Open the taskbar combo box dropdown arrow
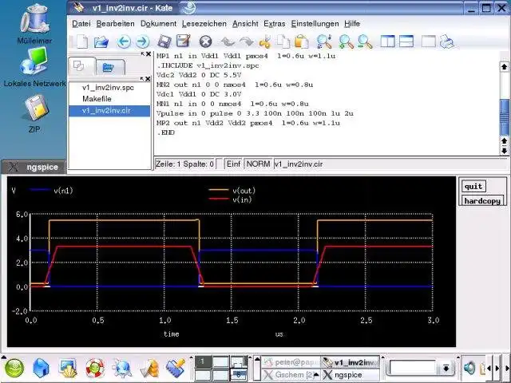This screenshot has width=511, height=383. tap(446, 368)
